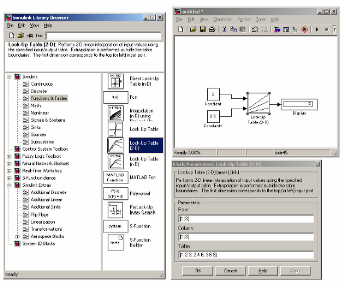Click Library Browser icon in untitled window toolbar
Viewport: 350px width, 285px height.
[x=277, y=29]
